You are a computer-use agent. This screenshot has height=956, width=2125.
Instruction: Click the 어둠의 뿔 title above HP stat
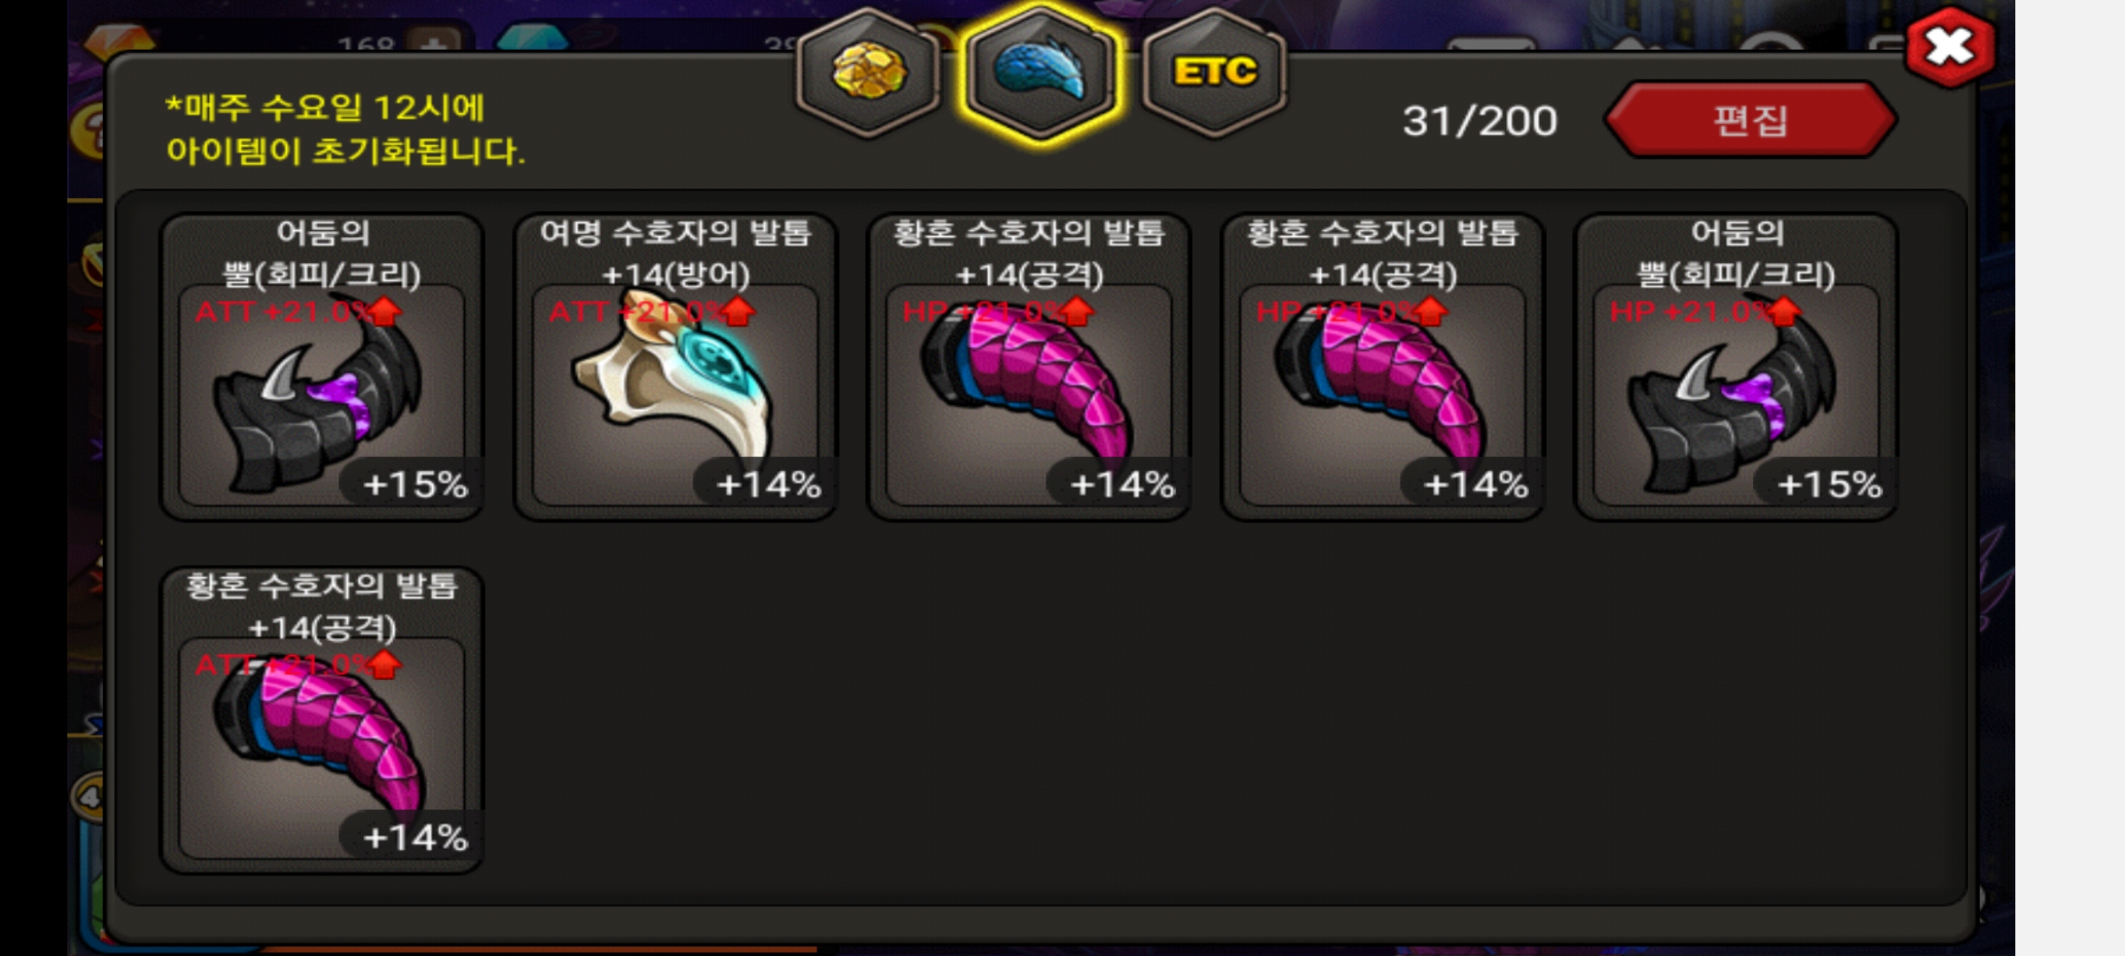tap(1736, 253)
